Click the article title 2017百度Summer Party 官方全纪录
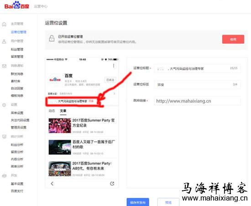 [94, 123]
